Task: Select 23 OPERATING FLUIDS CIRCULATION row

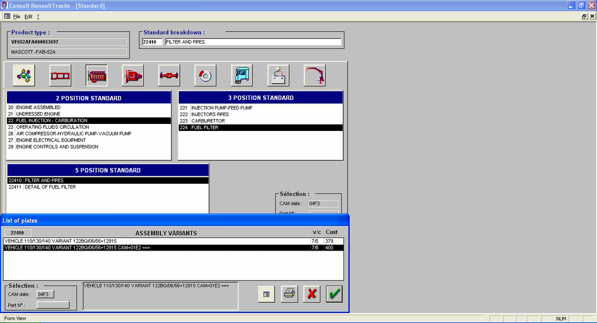Action: [89, 127]
